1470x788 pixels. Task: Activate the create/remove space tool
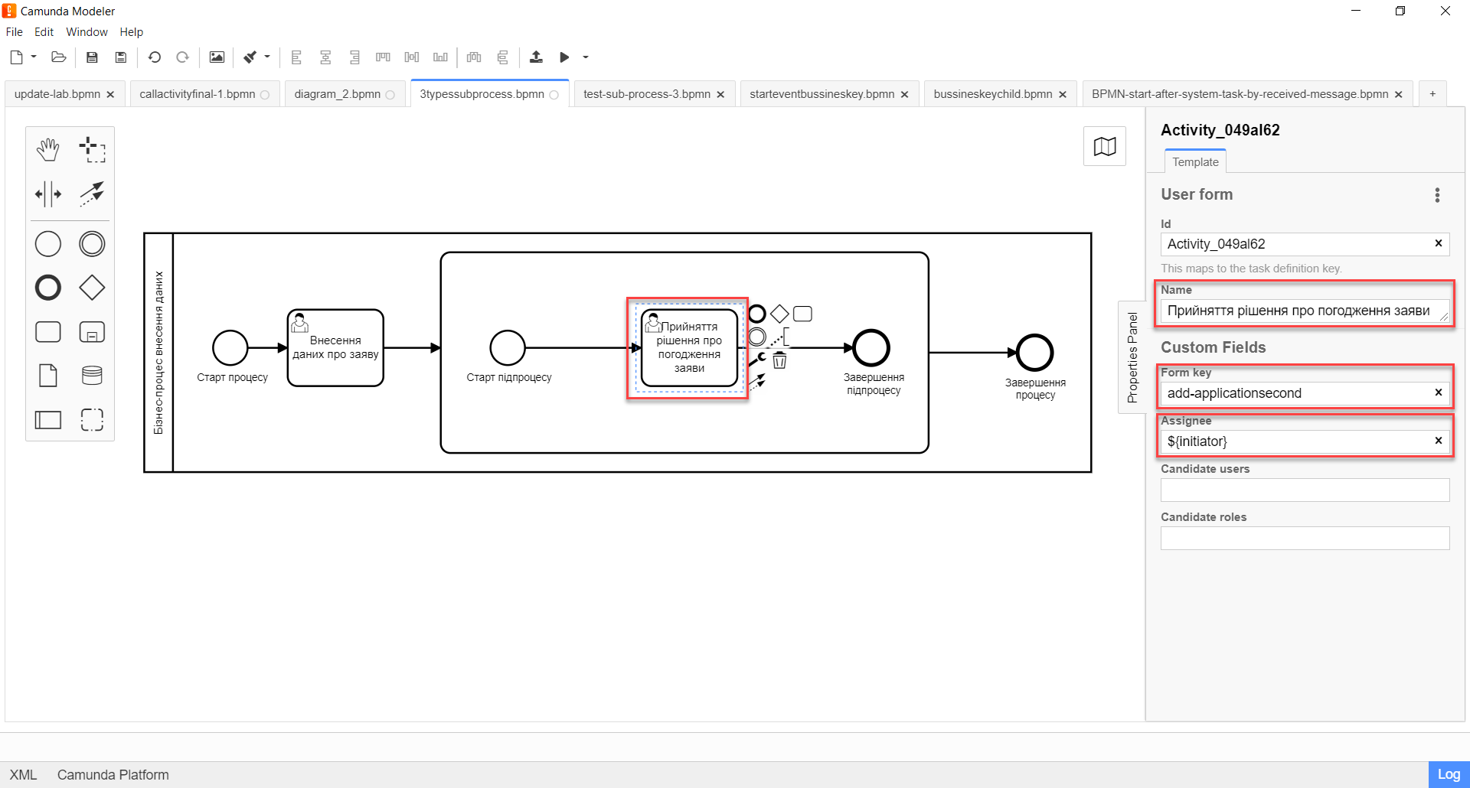tap(47, 194)
